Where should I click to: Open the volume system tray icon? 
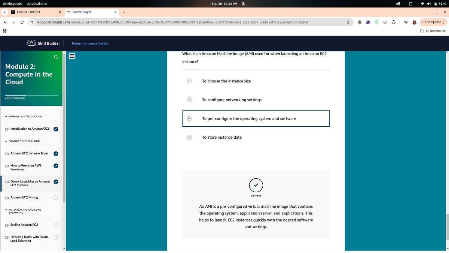click(430, 4)
